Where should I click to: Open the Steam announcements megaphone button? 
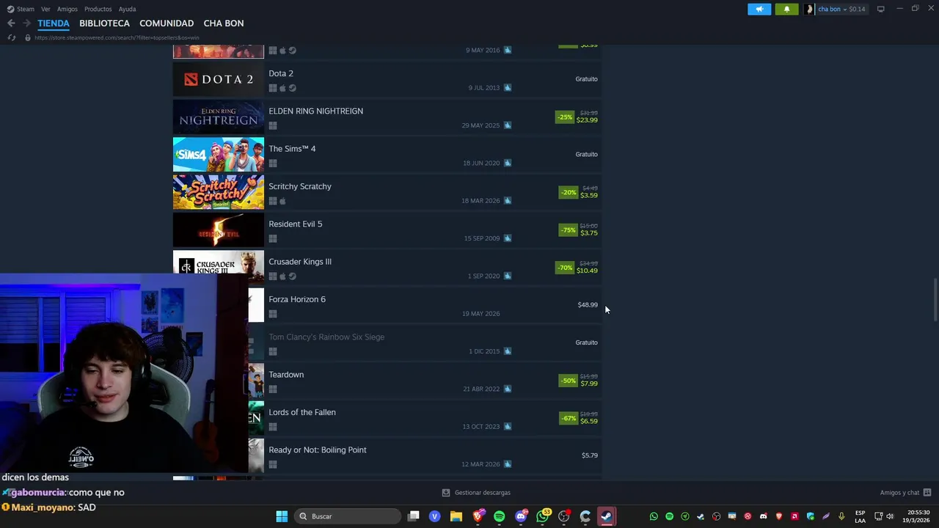(x=759, y=9)
